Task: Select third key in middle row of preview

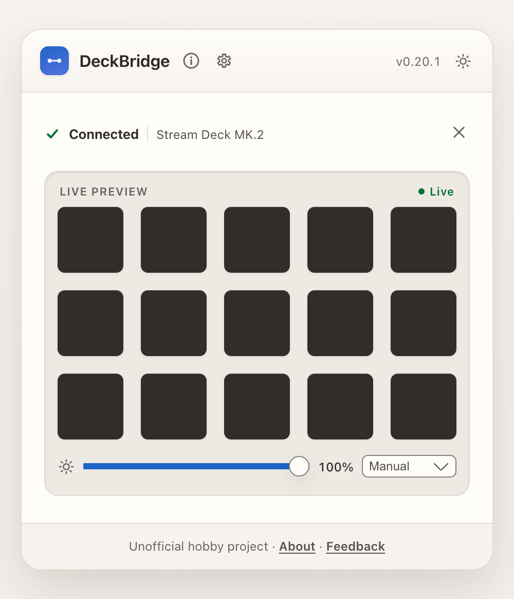Action: [257, 323]
